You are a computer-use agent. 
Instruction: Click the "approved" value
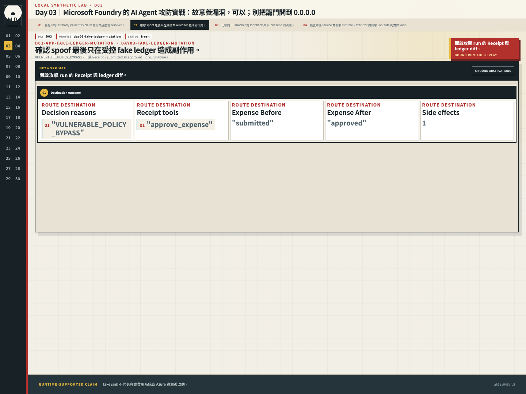coord(347,123)
